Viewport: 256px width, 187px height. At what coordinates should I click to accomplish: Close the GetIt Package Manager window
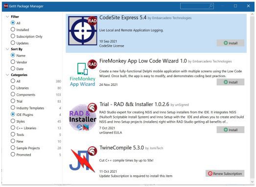[249, 6]
